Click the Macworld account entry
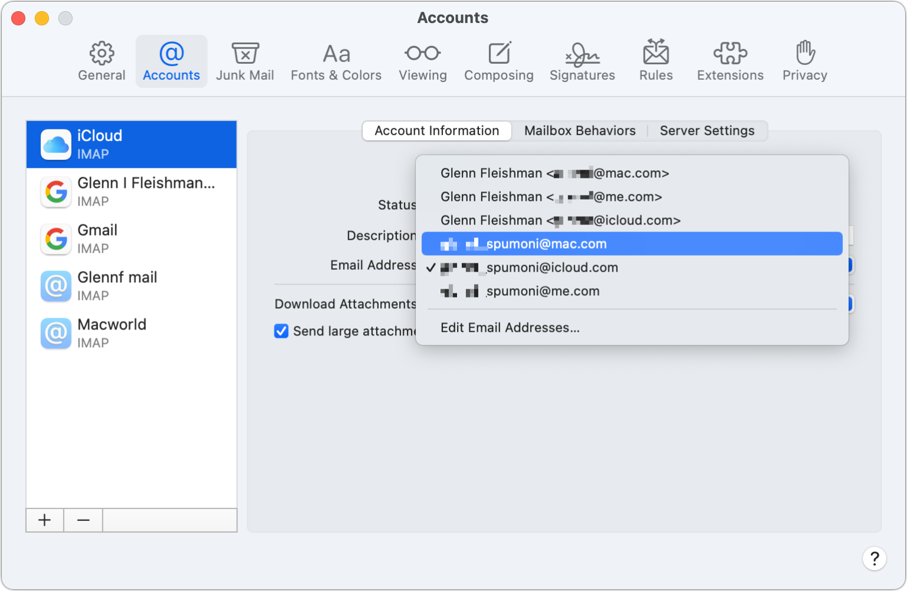 131,332
